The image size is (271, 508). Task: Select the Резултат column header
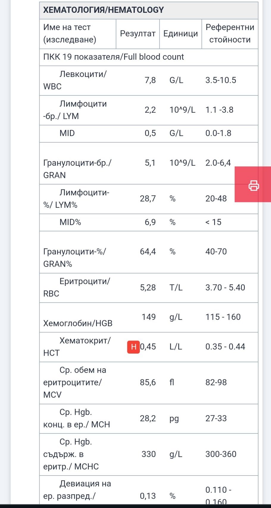[138, 33]
